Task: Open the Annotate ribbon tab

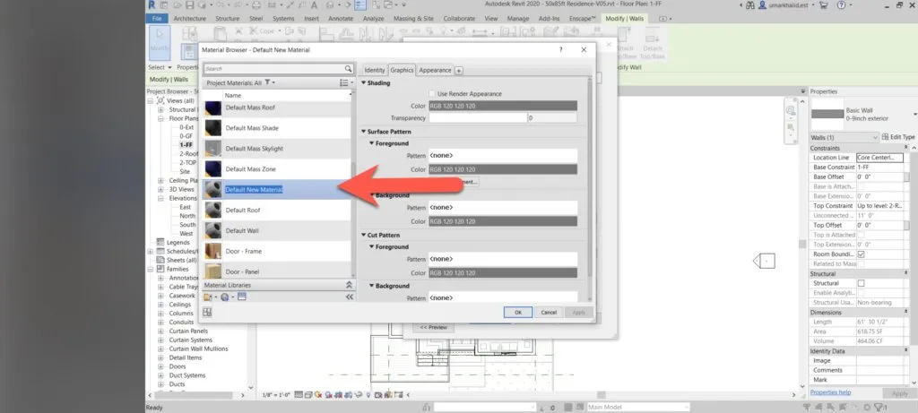Action: tap(340, 19)
